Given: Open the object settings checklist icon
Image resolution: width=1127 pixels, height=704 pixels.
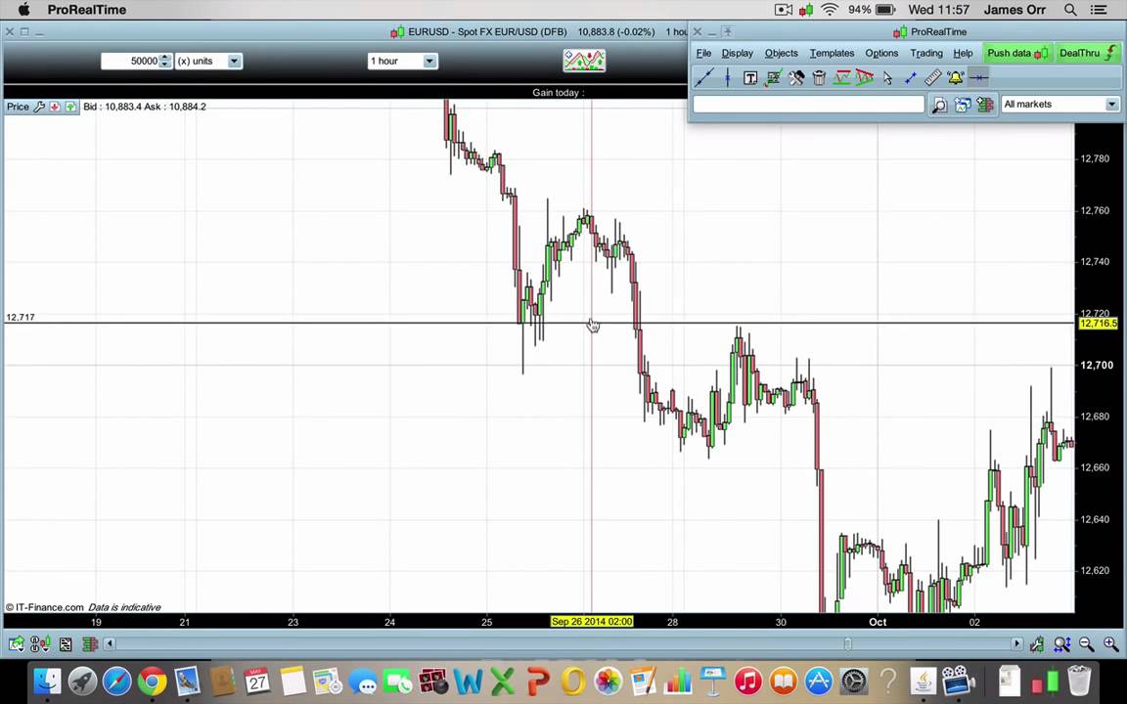Looking at the screenshot, I should [773, 77].
